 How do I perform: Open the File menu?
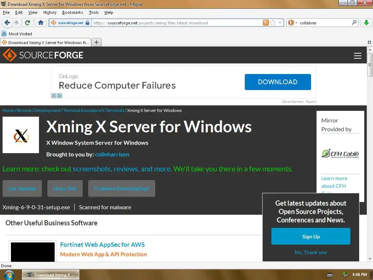(6, 12)
